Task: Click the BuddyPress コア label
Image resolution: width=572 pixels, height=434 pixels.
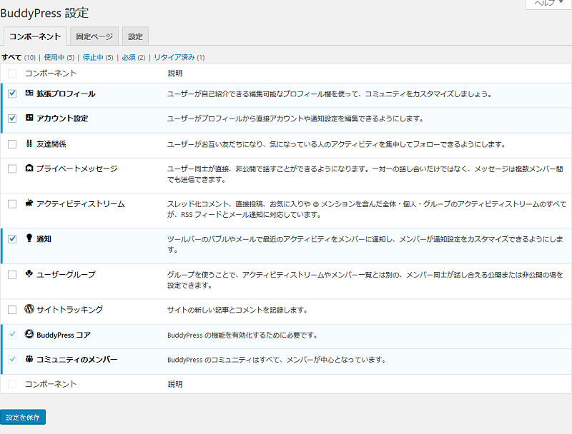Action: tap(64, 335)
